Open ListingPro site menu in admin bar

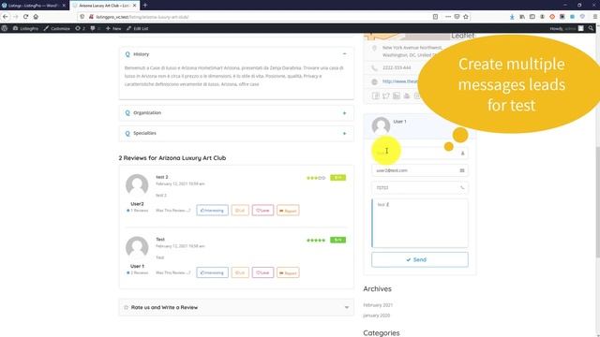tap(25, 29)
